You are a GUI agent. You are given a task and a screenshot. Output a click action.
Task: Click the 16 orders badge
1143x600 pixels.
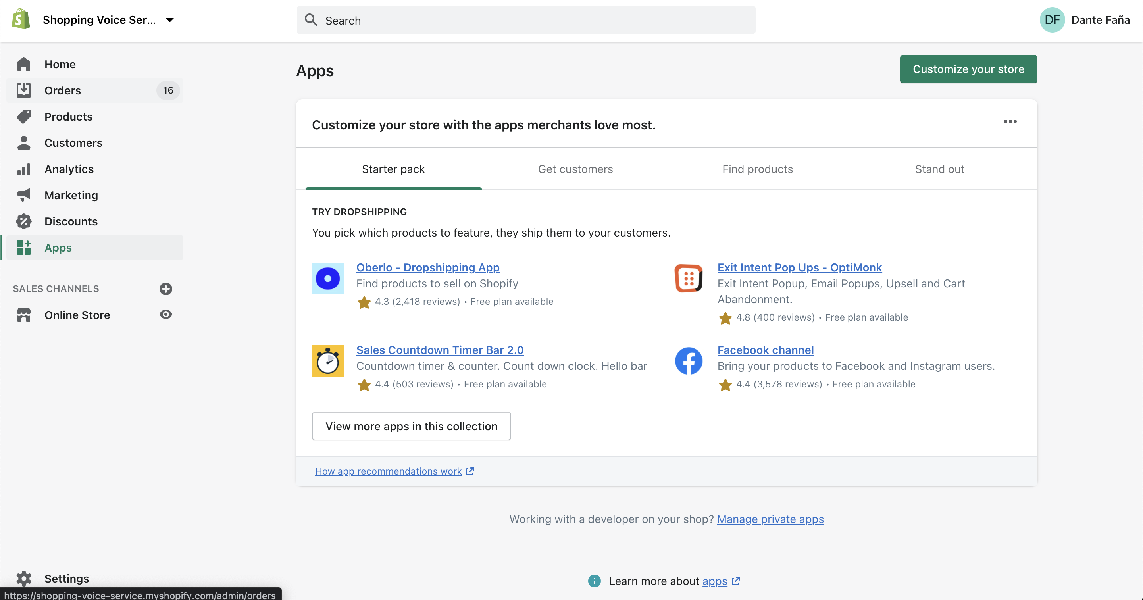[168, 90]
